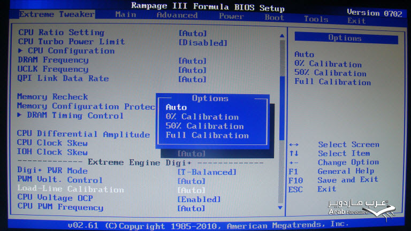Viewport: 411px width, 231px height.
Task: Toggle CPU Voltage OCP Enabled value
Action: tap(199, 199)
